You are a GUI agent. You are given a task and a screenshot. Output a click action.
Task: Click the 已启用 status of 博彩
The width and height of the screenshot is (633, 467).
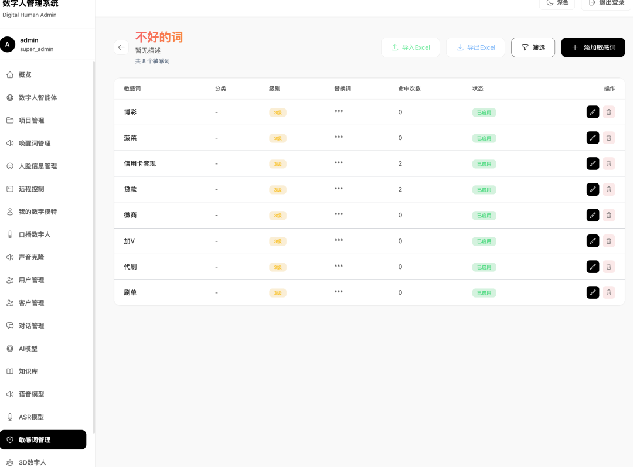[x=484, y=113]
